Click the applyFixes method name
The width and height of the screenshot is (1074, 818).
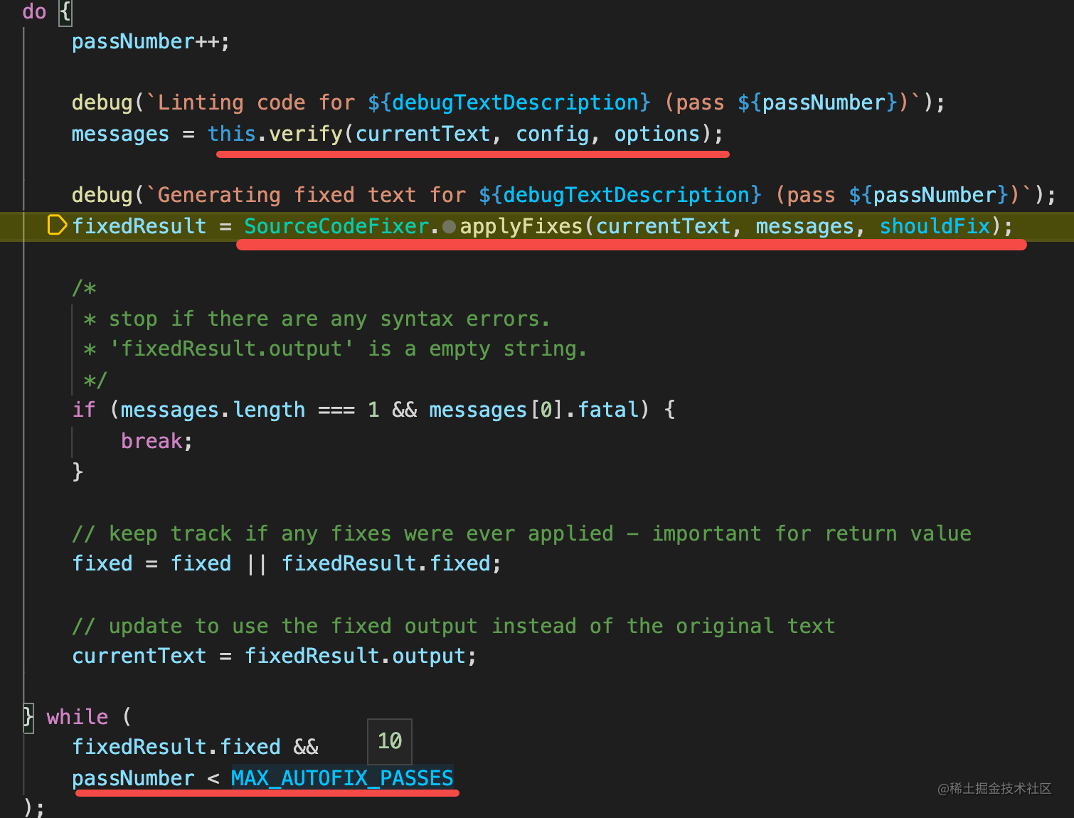[521, 226]
